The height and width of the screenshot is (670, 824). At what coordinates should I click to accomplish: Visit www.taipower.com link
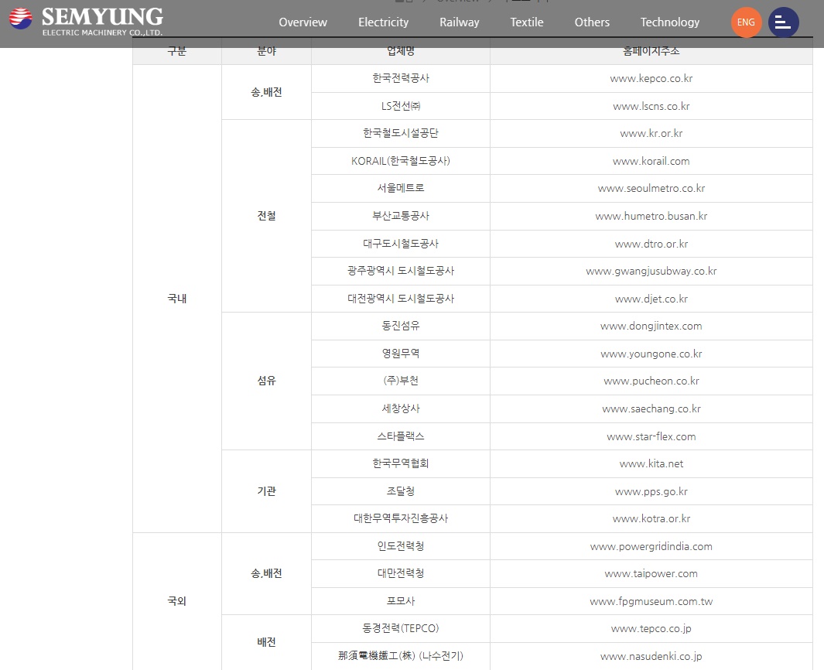pos(651,574)
